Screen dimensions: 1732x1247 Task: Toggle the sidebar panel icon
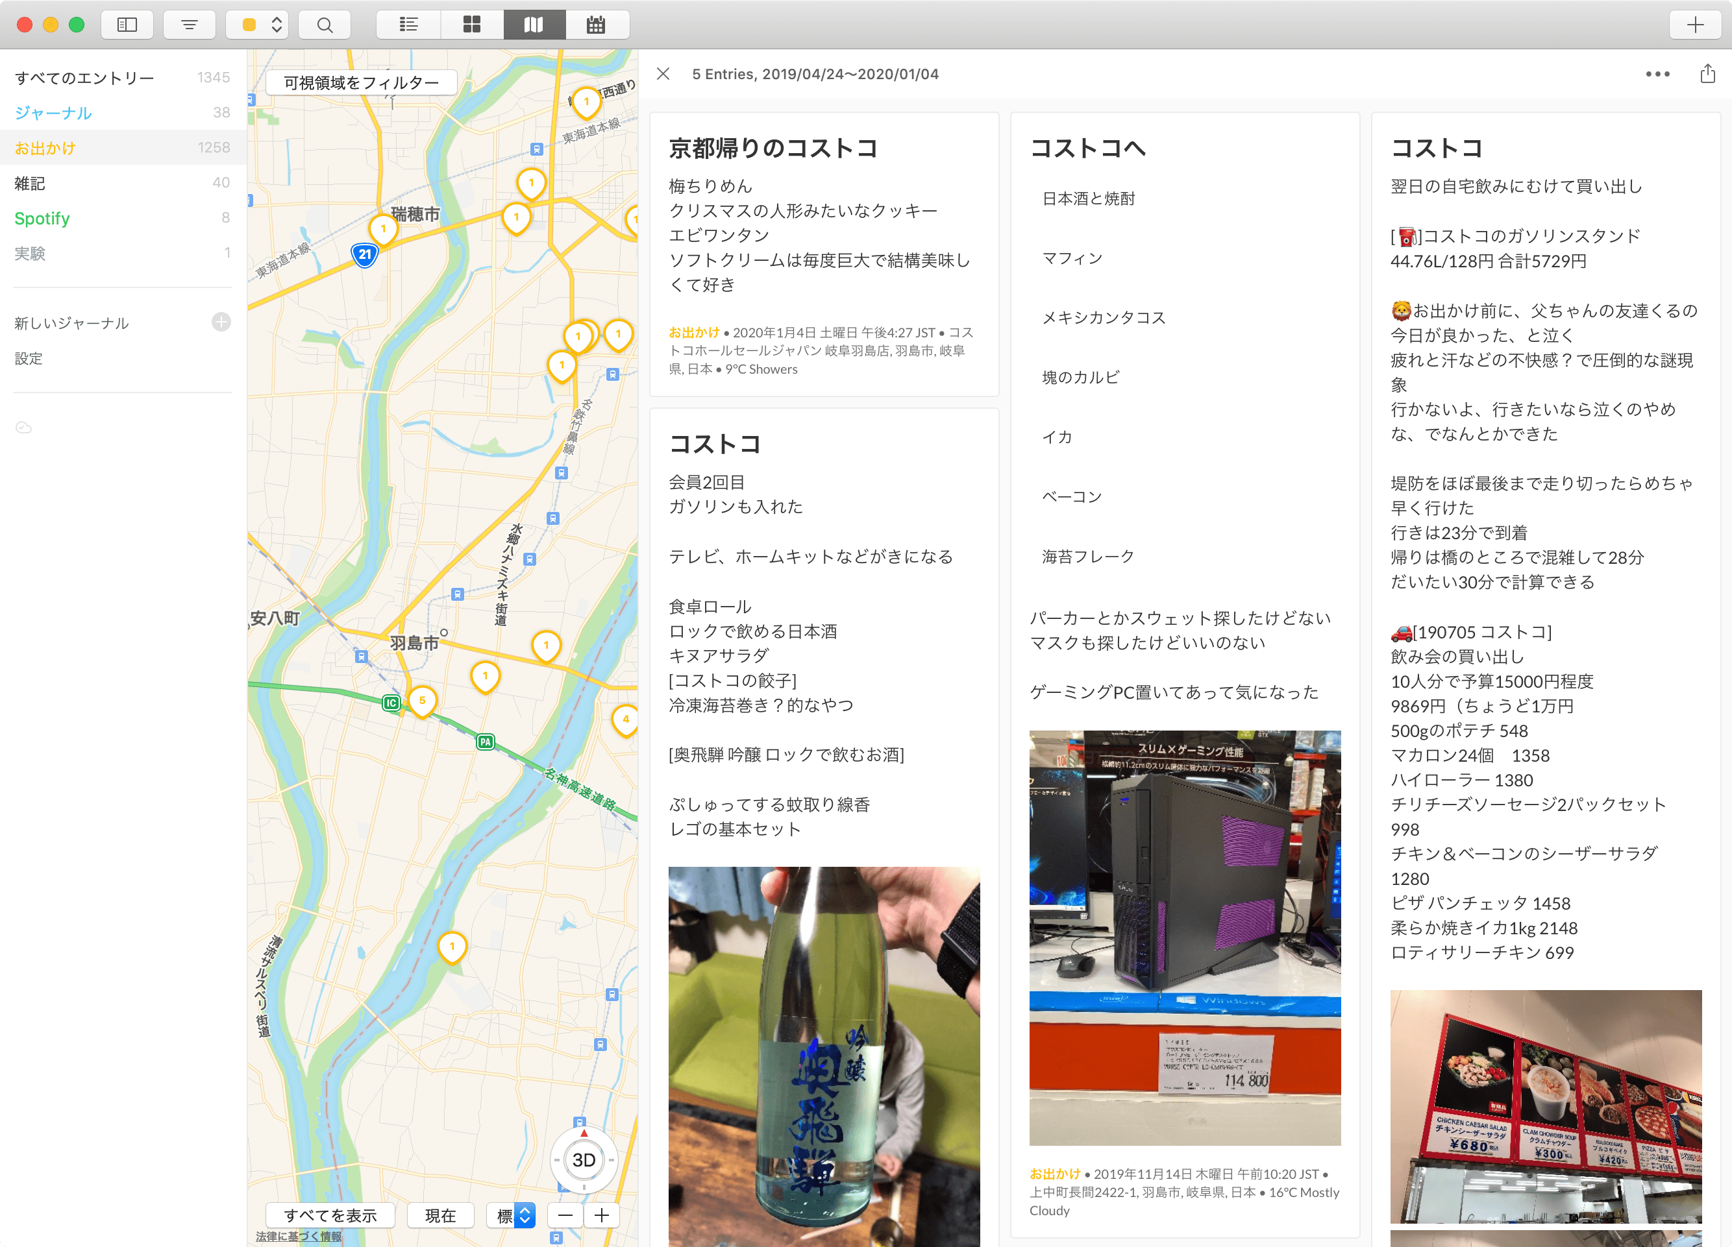pos(127,25)
